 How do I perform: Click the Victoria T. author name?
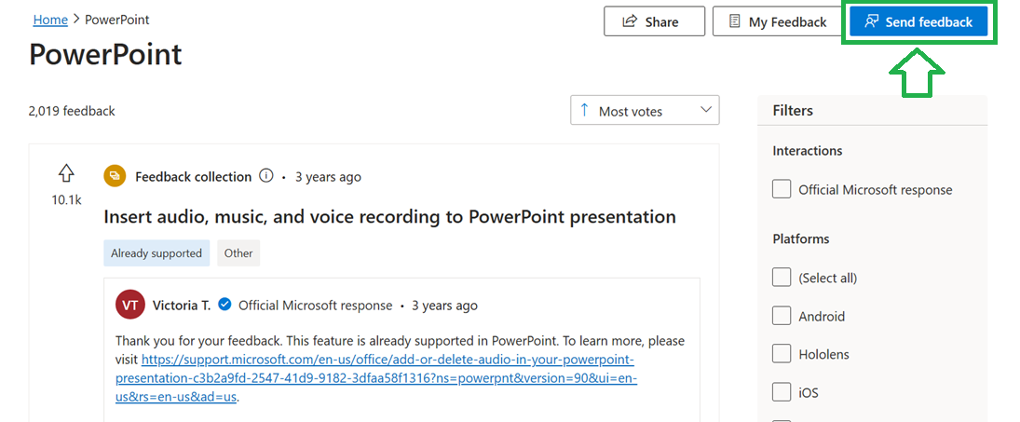pyautogui.click(x=182, y=305)
